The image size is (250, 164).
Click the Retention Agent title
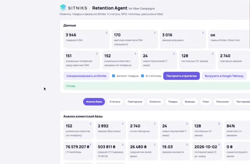[x=110, y=8]
